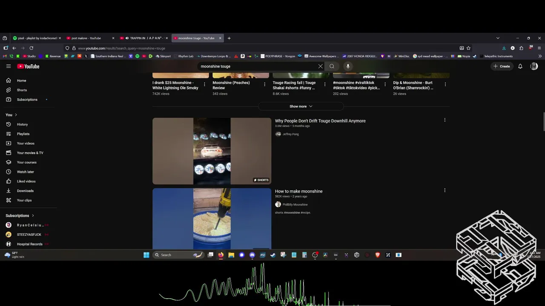The height and width of the screenshot is (306, 545).
Task: Open the Telepathic Instruments bookmark
Action: (496, 56)
